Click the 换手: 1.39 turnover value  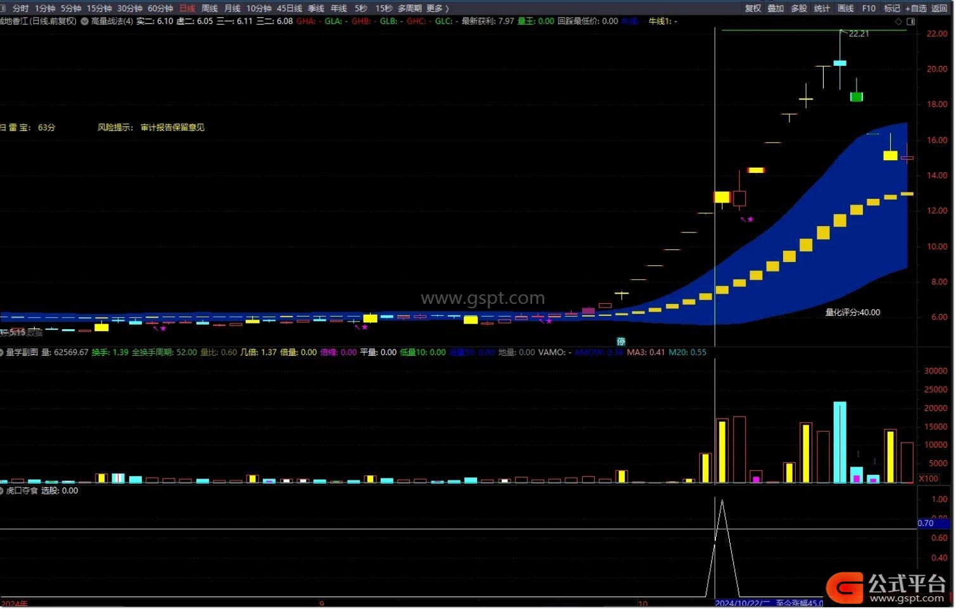click(x=110, y=353)
